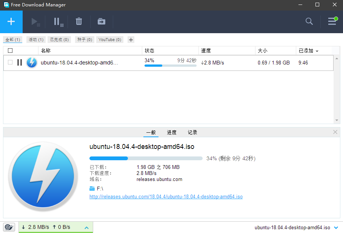This screenshot has width=343, height=233.
Task: Tick the select-all checkbox in the header
Action: tap(10, 51)
